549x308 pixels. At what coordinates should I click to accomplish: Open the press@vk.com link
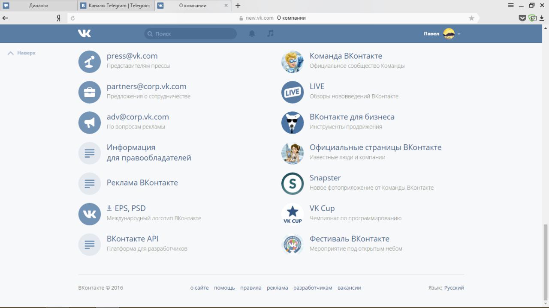coord(132,56)
